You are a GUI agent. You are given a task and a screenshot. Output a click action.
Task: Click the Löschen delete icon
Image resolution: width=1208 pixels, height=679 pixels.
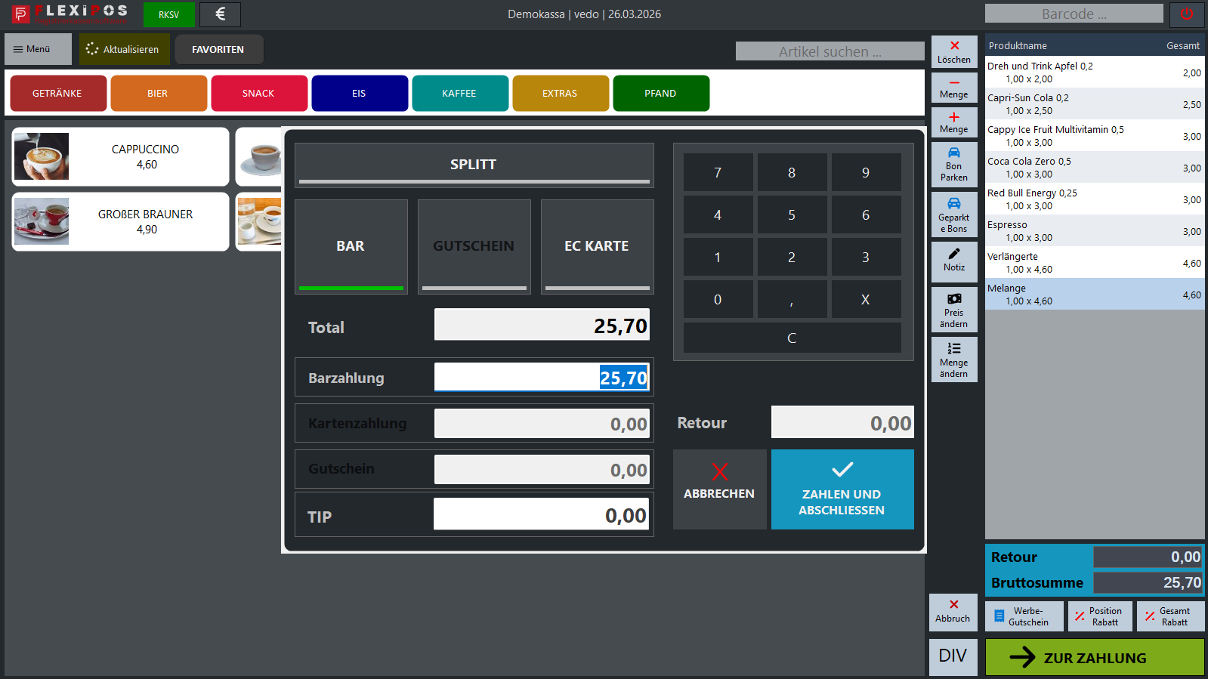[x=954, y=52]
